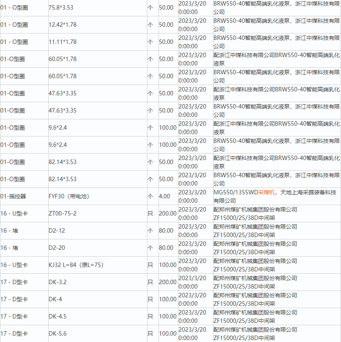This screenshot has height=342, width=341.
Task: Click the MG550/1355WD description cell
Action: [277, 196]
